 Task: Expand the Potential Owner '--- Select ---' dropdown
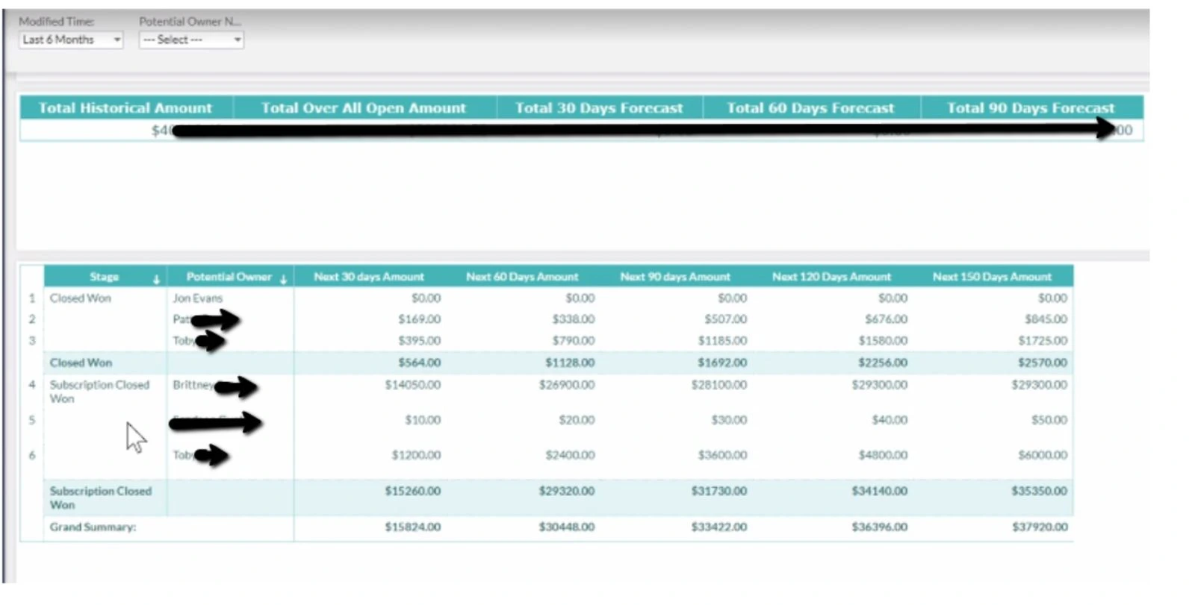coord(190,40)
